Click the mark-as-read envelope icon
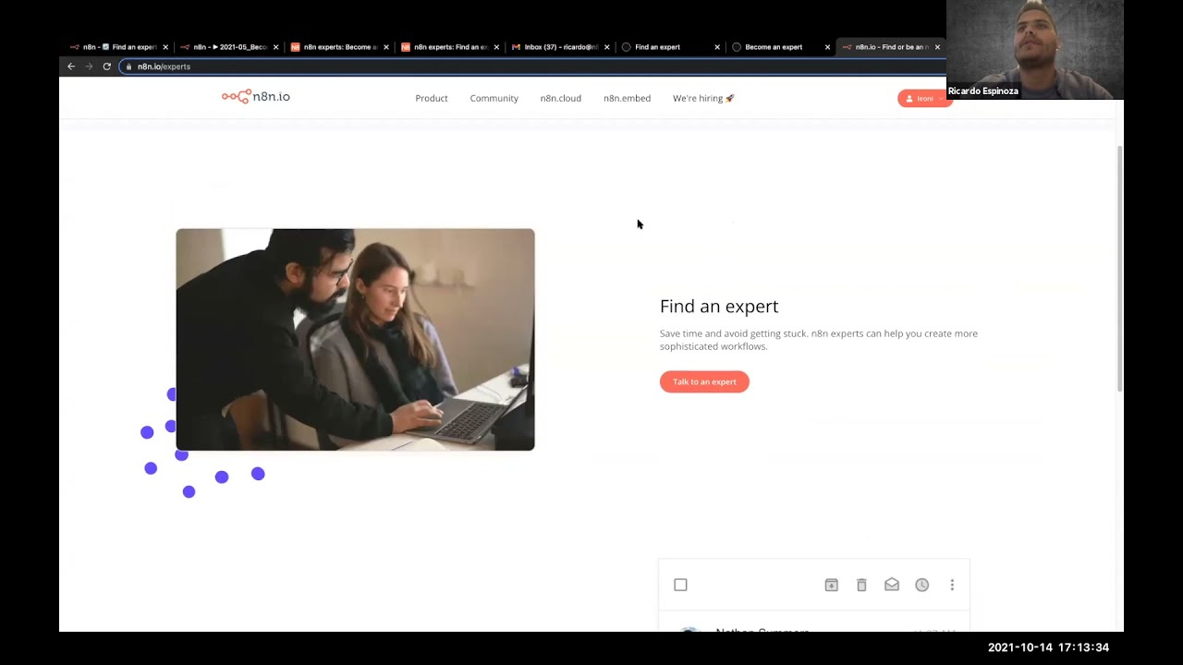Image resolution: width=1183 pixels, height=665 pixels. pyautogui.click(x=892, y=585)
